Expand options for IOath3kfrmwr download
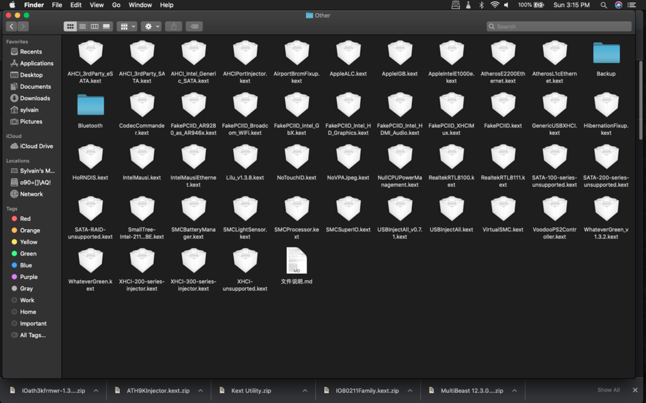 click(x=96, y=390)
